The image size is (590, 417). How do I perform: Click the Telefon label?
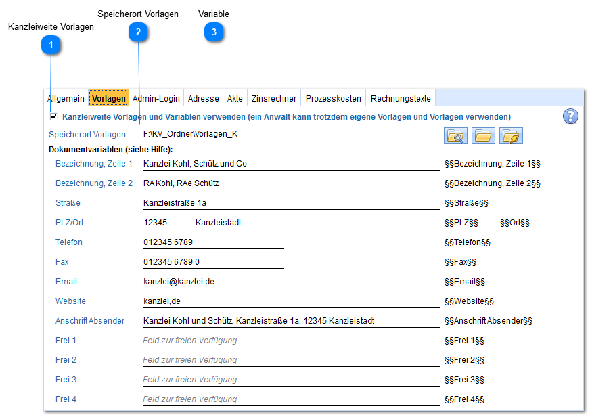tap(69, 242)
